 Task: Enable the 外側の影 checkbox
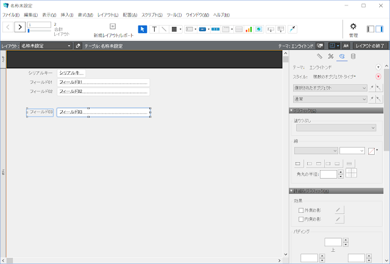tap(301, 210)
